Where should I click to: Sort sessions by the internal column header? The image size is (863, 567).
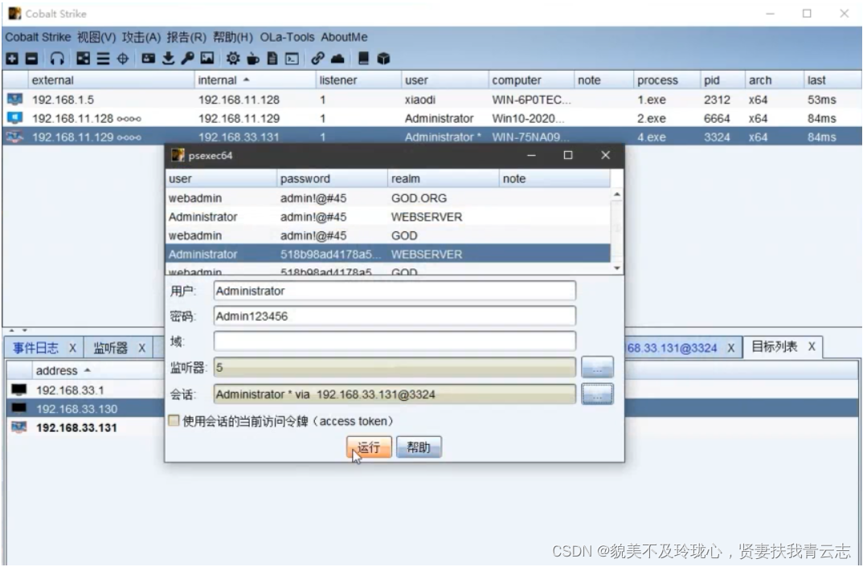coord(255,80)
